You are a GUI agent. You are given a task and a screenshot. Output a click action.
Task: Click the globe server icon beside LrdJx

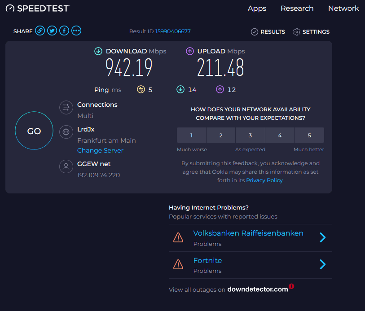tap(66, 132)
